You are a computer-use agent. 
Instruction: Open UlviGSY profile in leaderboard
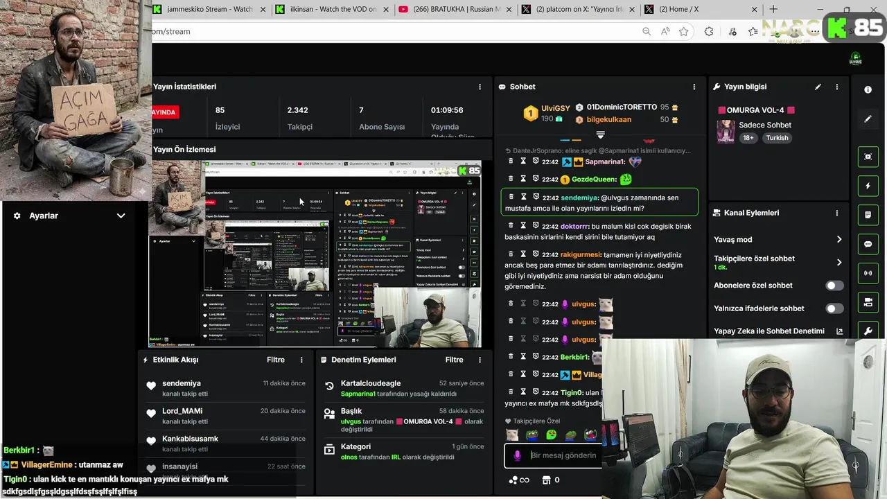556,108
